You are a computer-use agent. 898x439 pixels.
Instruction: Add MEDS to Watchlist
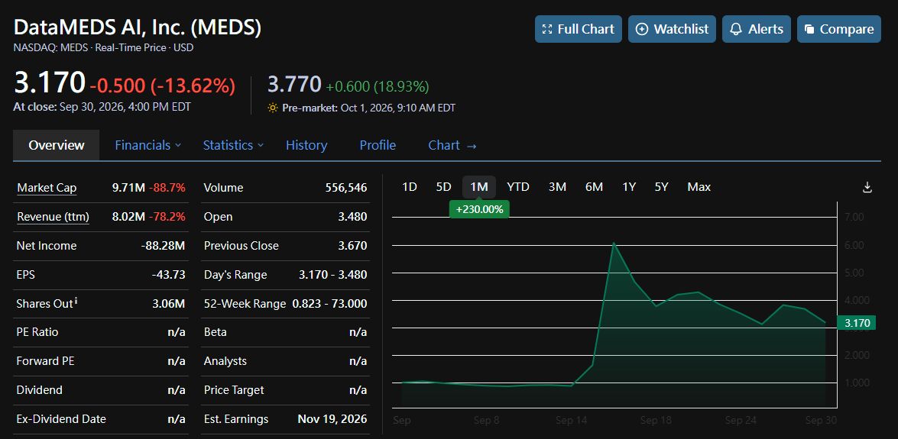click(672, 29)
